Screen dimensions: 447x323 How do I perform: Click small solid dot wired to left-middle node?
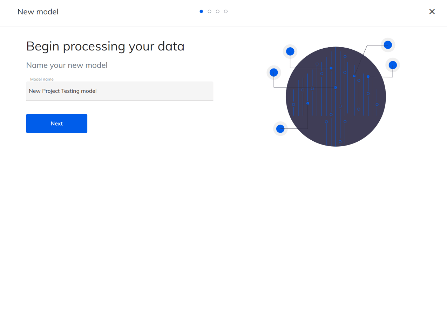click(336, 87)
